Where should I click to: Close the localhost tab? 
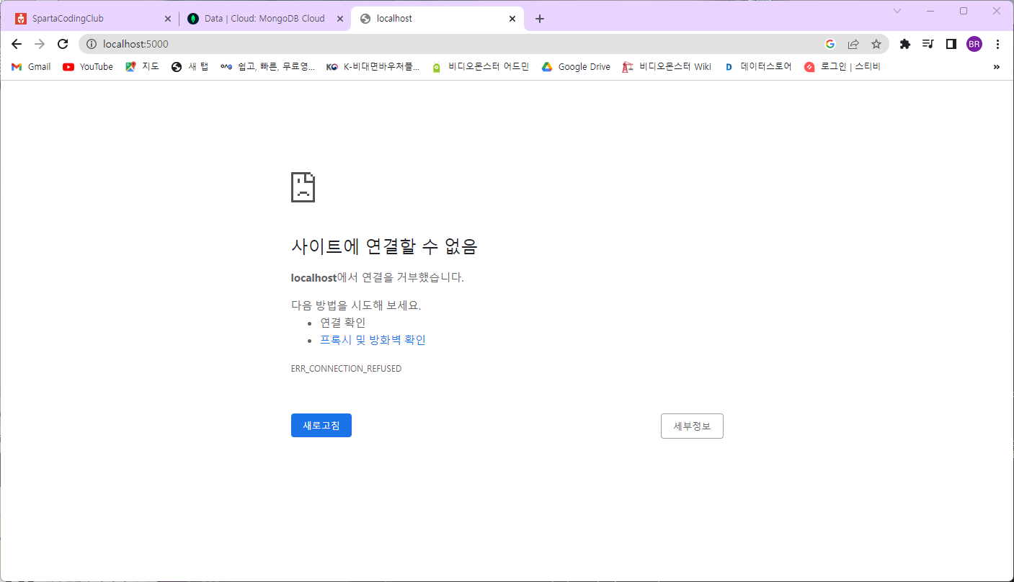[513, 19]
